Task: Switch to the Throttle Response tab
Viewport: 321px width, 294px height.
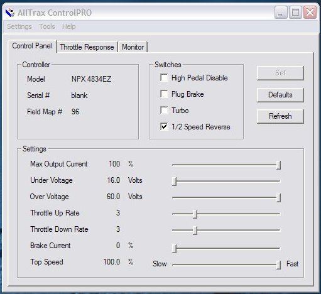Action: [x=87, y=47]
